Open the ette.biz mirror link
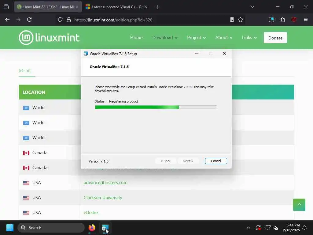 91,212
